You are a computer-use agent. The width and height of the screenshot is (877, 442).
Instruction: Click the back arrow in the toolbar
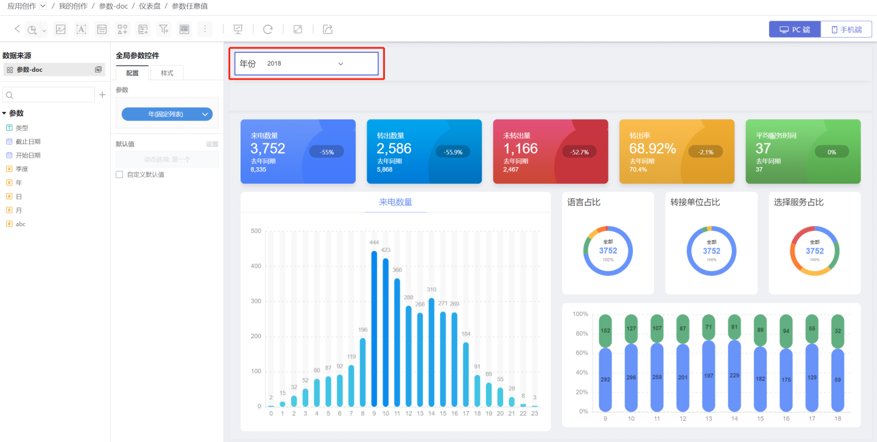(17, 29)
